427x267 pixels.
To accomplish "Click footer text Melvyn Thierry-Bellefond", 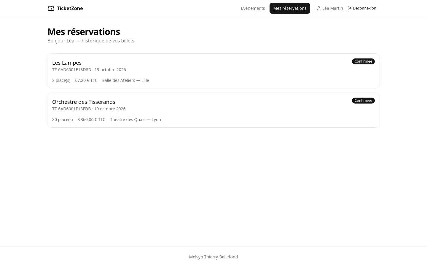I will (x=213, y=257).
